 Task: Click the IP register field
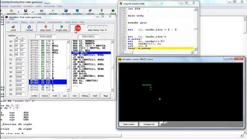pos(20,64)
